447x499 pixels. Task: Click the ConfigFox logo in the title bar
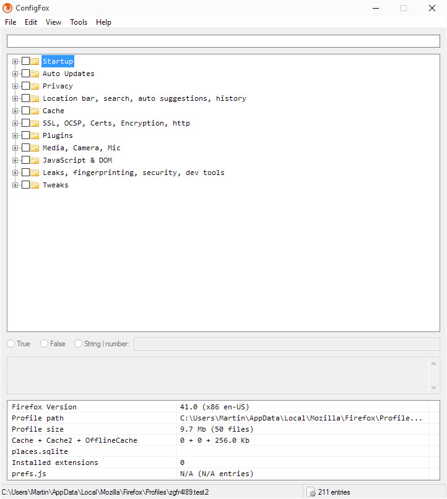tap(7, 8)
